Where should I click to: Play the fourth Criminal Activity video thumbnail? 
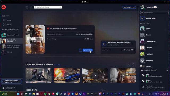[123, 75]
